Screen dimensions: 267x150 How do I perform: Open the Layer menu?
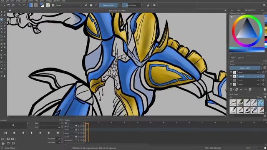(25, 1)
